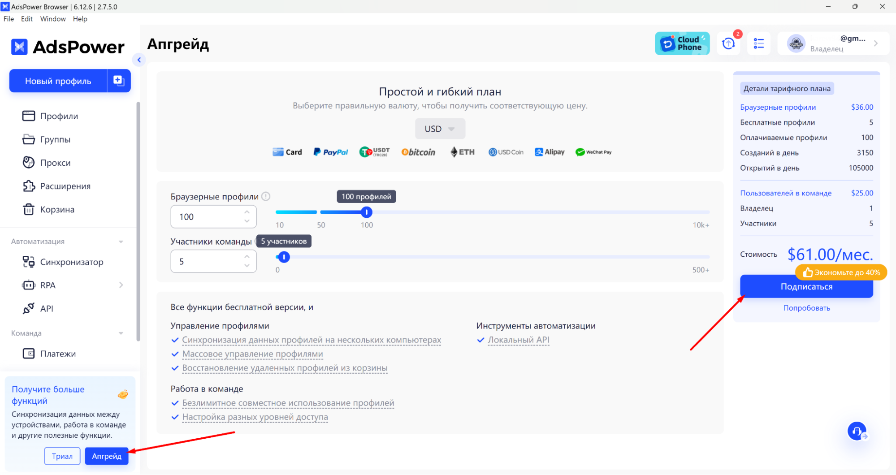Select the USDT TRC20 payment logo
This screenshot has height=475, width=896.
click(x=375, y=152)
